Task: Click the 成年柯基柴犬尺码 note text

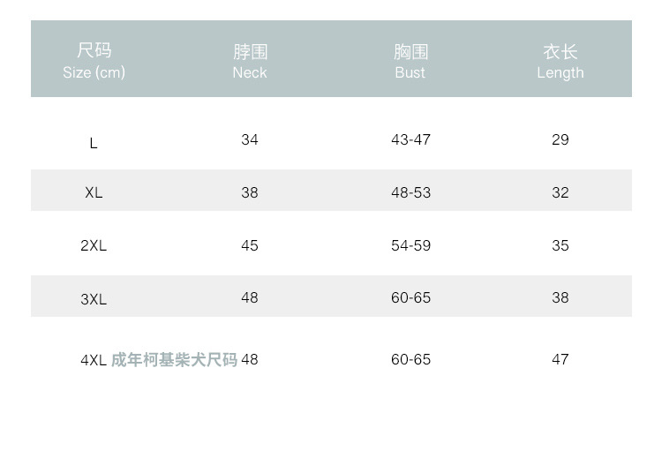Action: (x=174, y=360)
